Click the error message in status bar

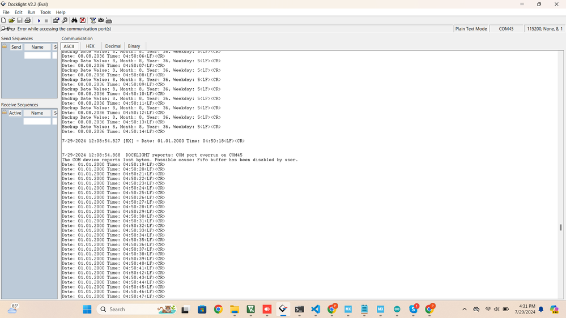[x=64, y=29]
